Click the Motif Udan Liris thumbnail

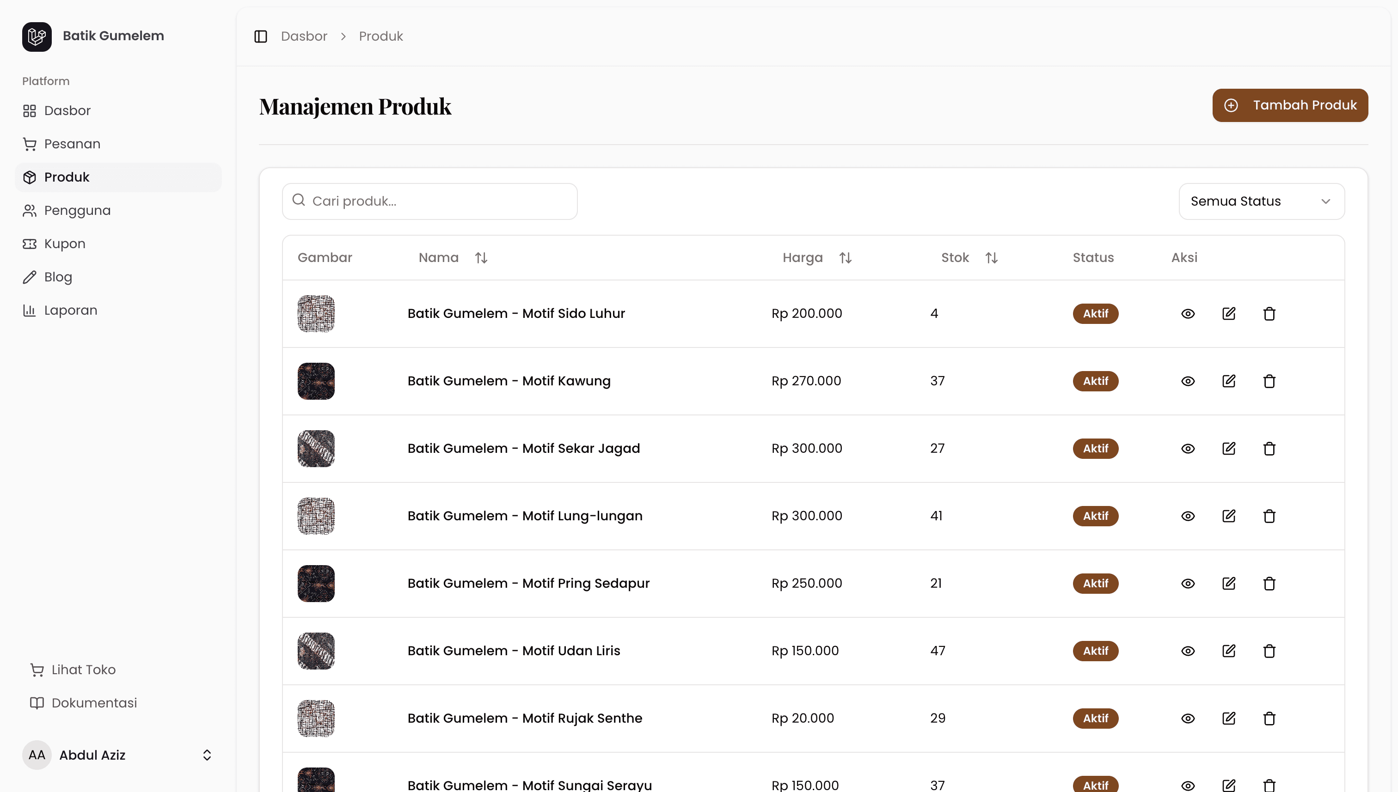pos(316,651)
